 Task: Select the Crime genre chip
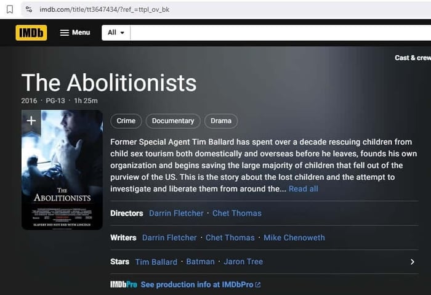tap(126, 121)
